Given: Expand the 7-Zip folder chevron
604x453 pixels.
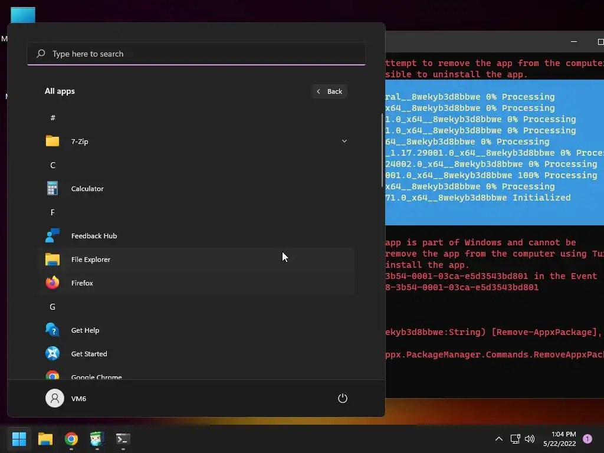Looking at the screenshot, I should point(344,141).
